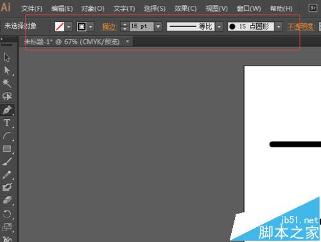321x242 pixels.
Task: Open the 文字(T) menu
Action: [124, 8]
